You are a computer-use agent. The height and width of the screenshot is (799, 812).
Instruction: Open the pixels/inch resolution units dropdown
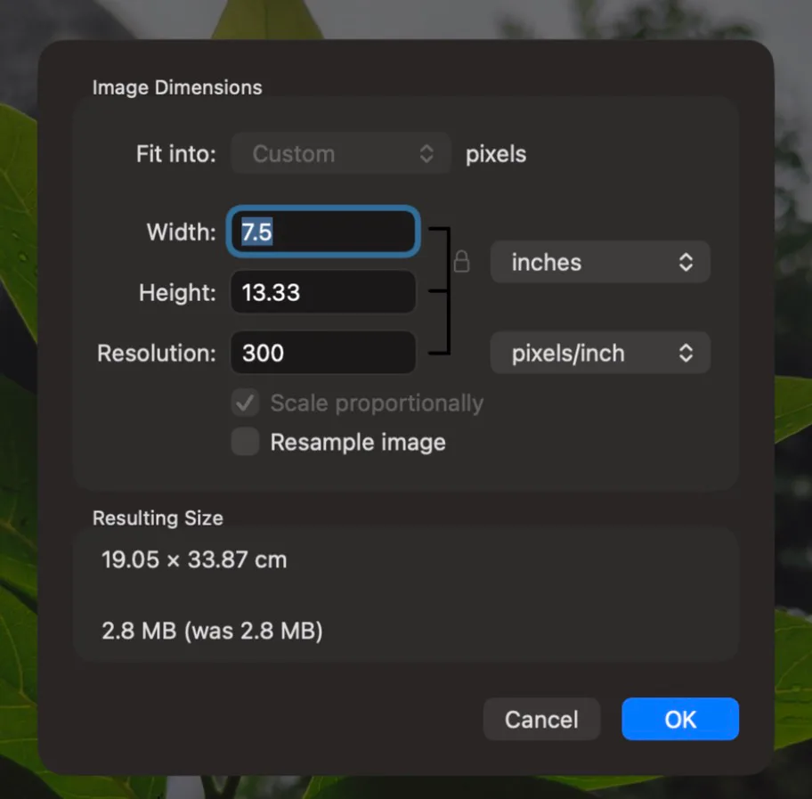tap(600, 353)
